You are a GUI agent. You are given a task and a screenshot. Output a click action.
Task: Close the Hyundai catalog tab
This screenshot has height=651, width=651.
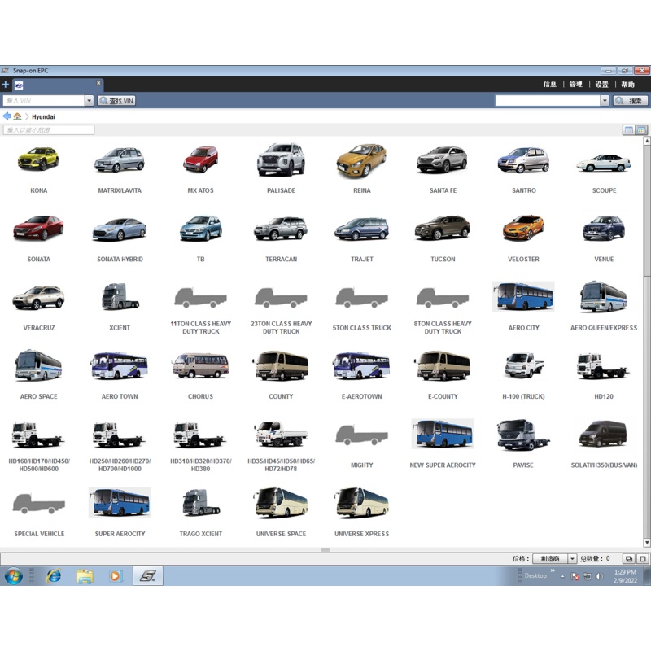pyautogui.click(x=98, y=83)
